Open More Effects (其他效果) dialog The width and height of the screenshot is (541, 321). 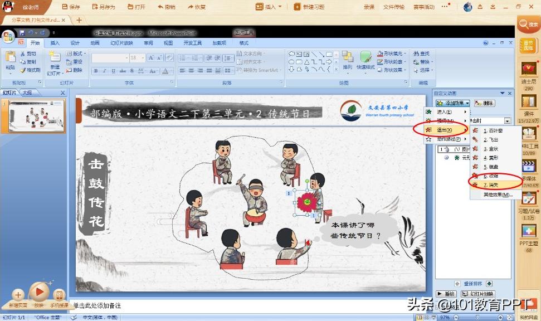496,194
